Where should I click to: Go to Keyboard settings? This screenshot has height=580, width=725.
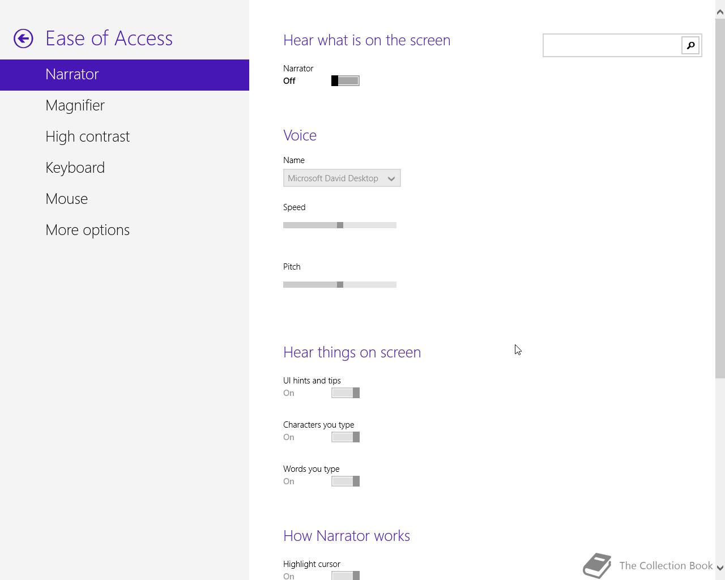click(75, 168)
